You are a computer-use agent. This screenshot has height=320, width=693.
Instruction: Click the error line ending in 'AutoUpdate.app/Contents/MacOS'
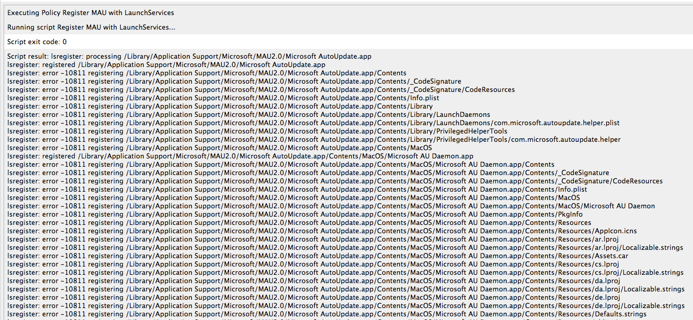(x=220, y=148)
